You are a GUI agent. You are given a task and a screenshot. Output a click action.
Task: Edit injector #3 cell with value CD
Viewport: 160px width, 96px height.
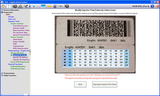[x=106, y=56]
